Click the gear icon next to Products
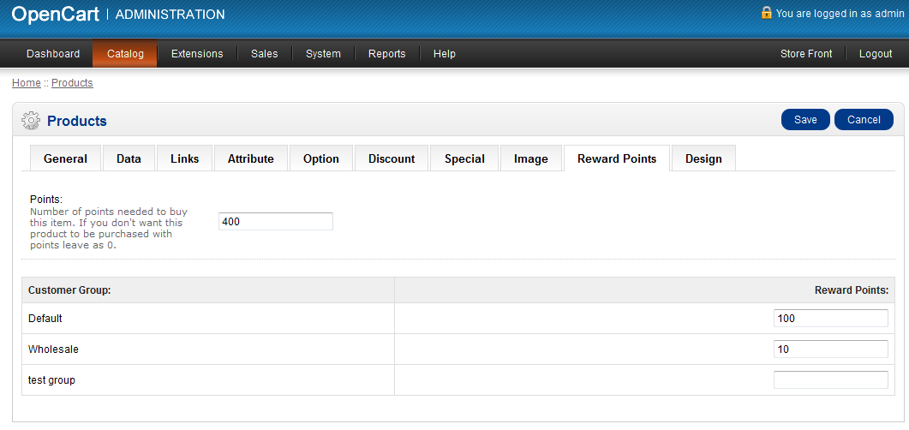The height and width of the screenshot is (430, 909). coord(31,121)
